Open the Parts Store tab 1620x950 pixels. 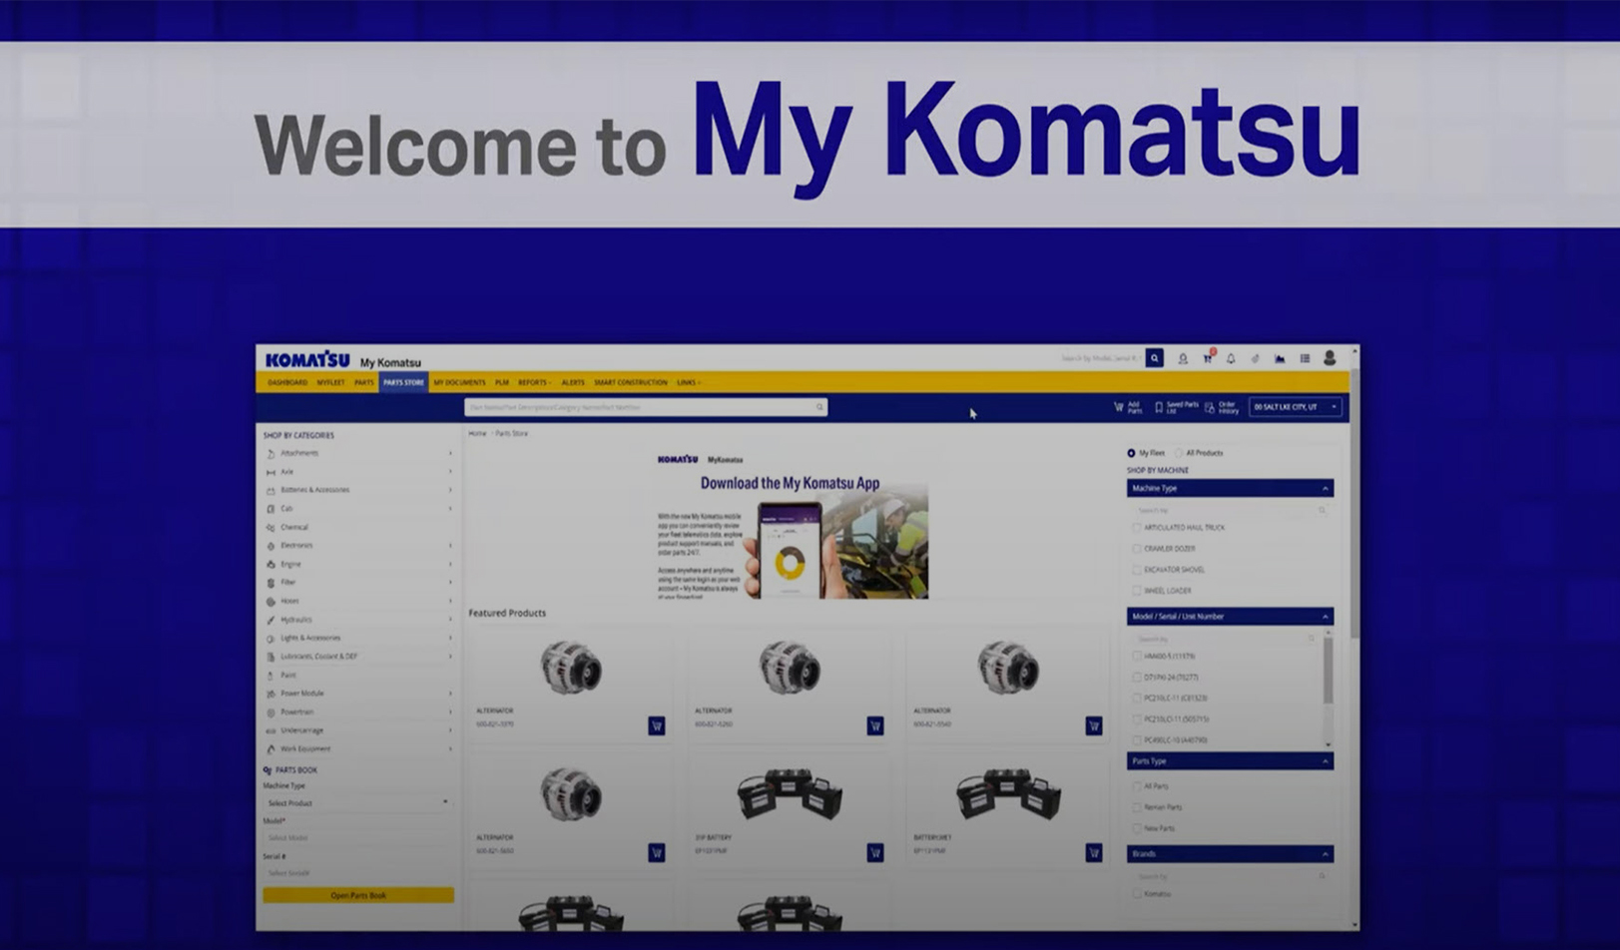tap(403, 382)
